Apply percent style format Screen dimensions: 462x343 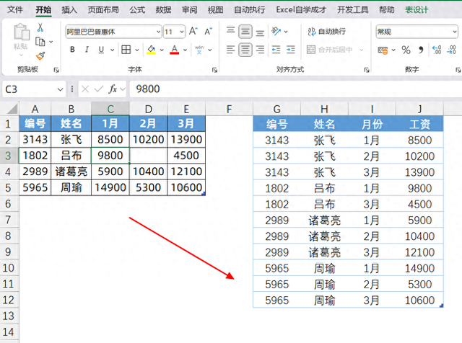[406, 50]
